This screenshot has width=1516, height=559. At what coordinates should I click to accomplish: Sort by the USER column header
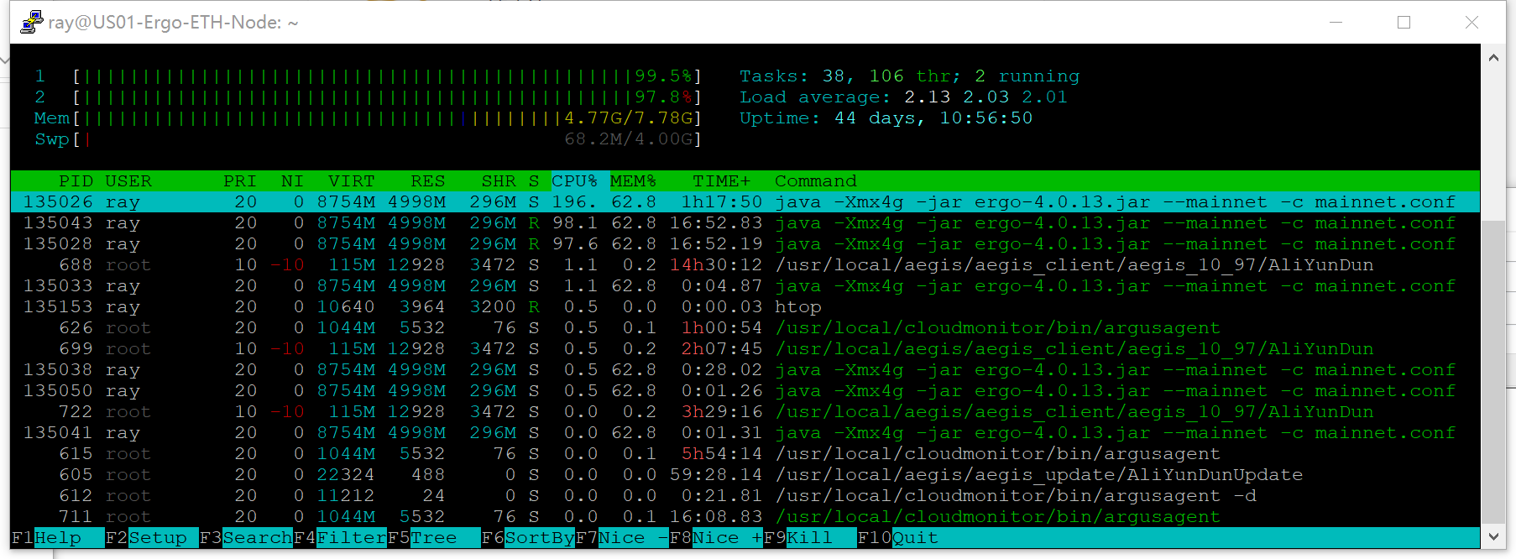pyautogui.click(x=128, y=181)
